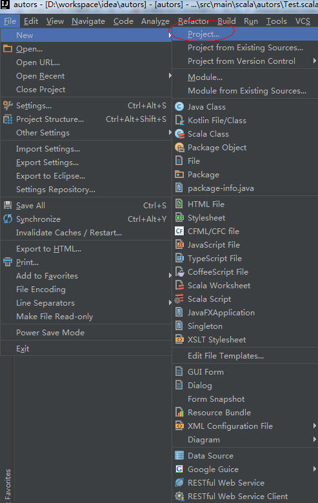Click the TypeScript File icon
318x503 pixels.
pyautogui.click(x=179, y=258)
